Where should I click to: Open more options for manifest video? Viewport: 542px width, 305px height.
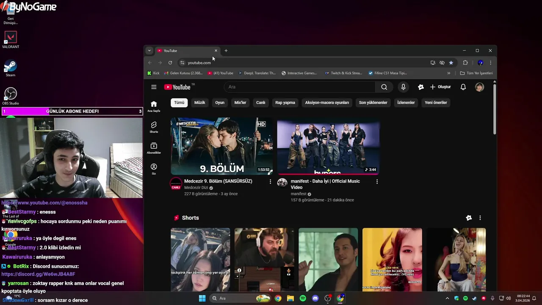377,181
